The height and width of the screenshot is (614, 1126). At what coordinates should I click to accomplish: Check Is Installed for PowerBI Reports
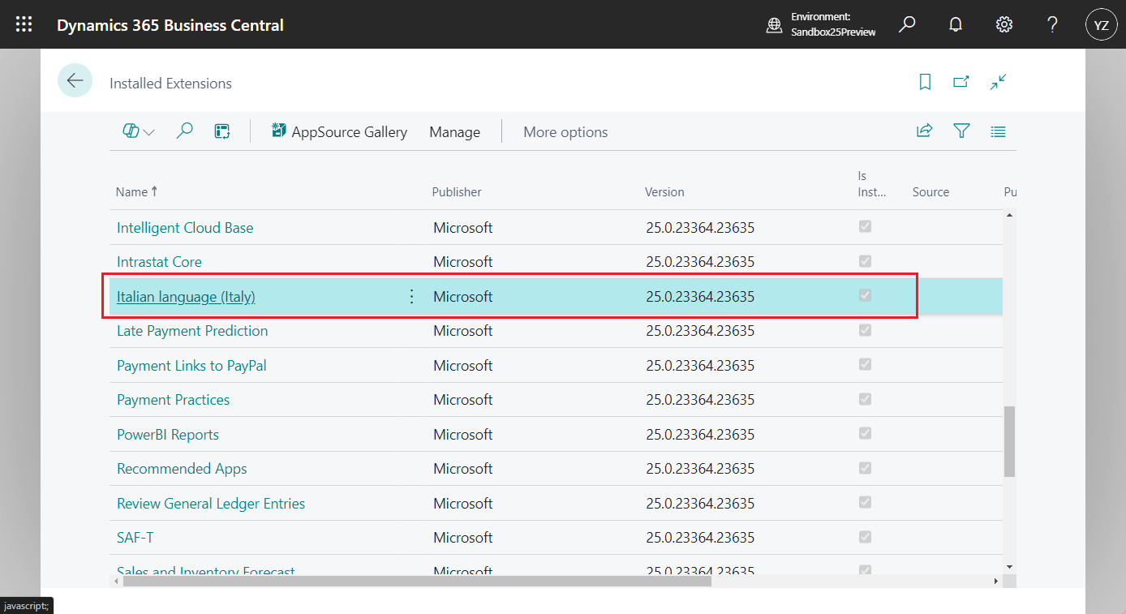(865, 434)
